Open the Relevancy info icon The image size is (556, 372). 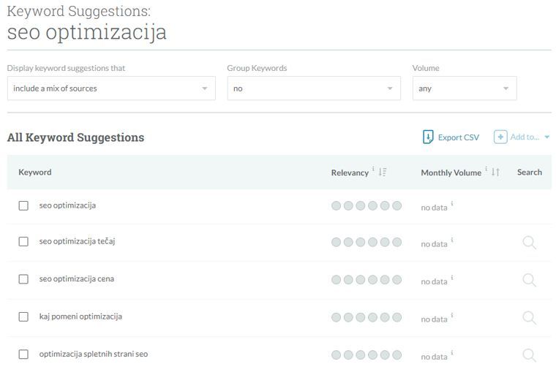tap(373, 169)
